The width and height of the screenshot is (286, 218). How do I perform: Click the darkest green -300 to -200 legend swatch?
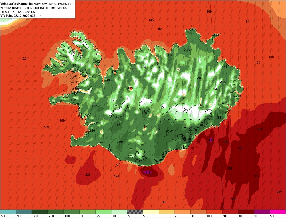pos(39,212)
